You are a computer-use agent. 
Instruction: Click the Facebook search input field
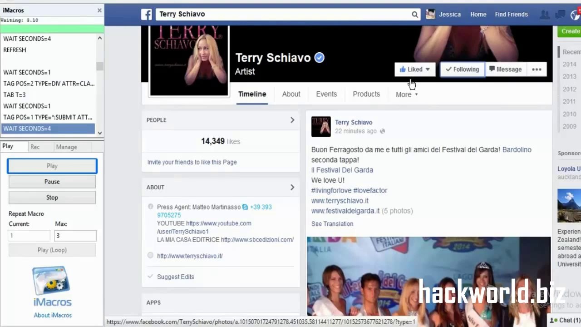point(282,15)
